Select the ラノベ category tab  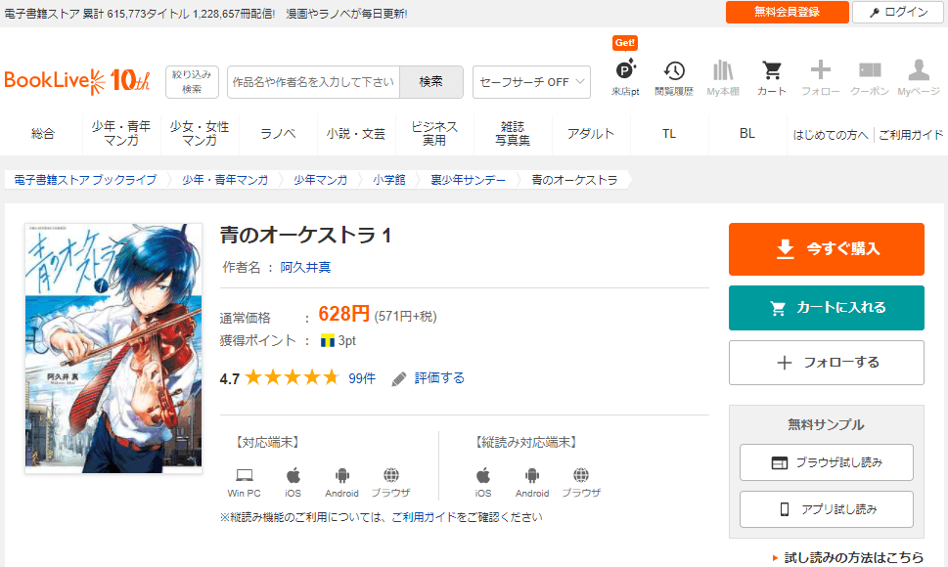point(278,134)
